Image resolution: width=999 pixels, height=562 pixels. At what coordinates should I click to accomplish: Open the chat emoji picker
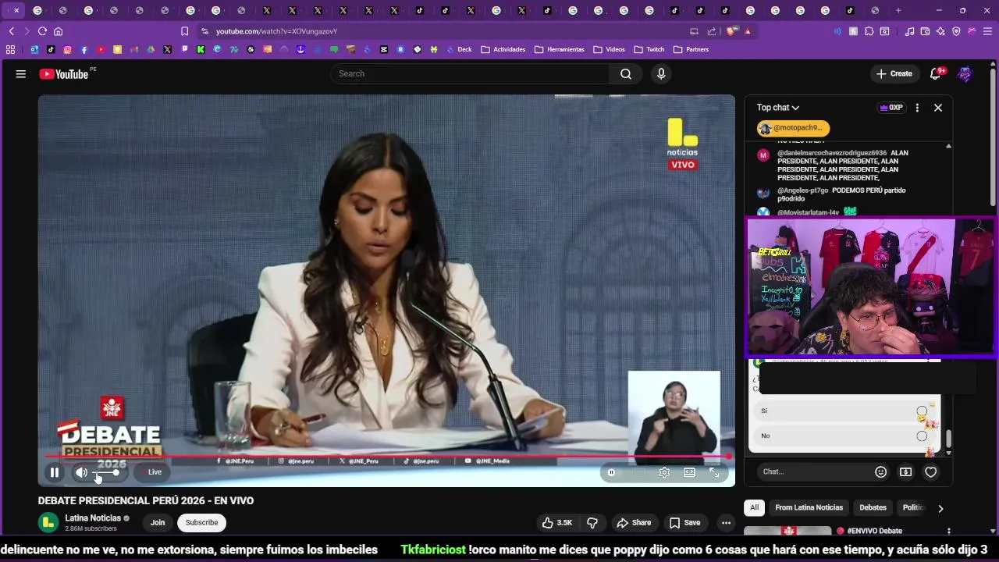tap(881, 471)
